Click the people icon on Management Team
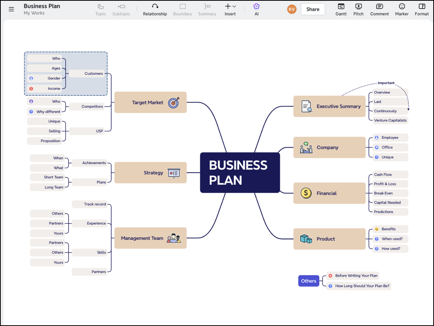 174,238
